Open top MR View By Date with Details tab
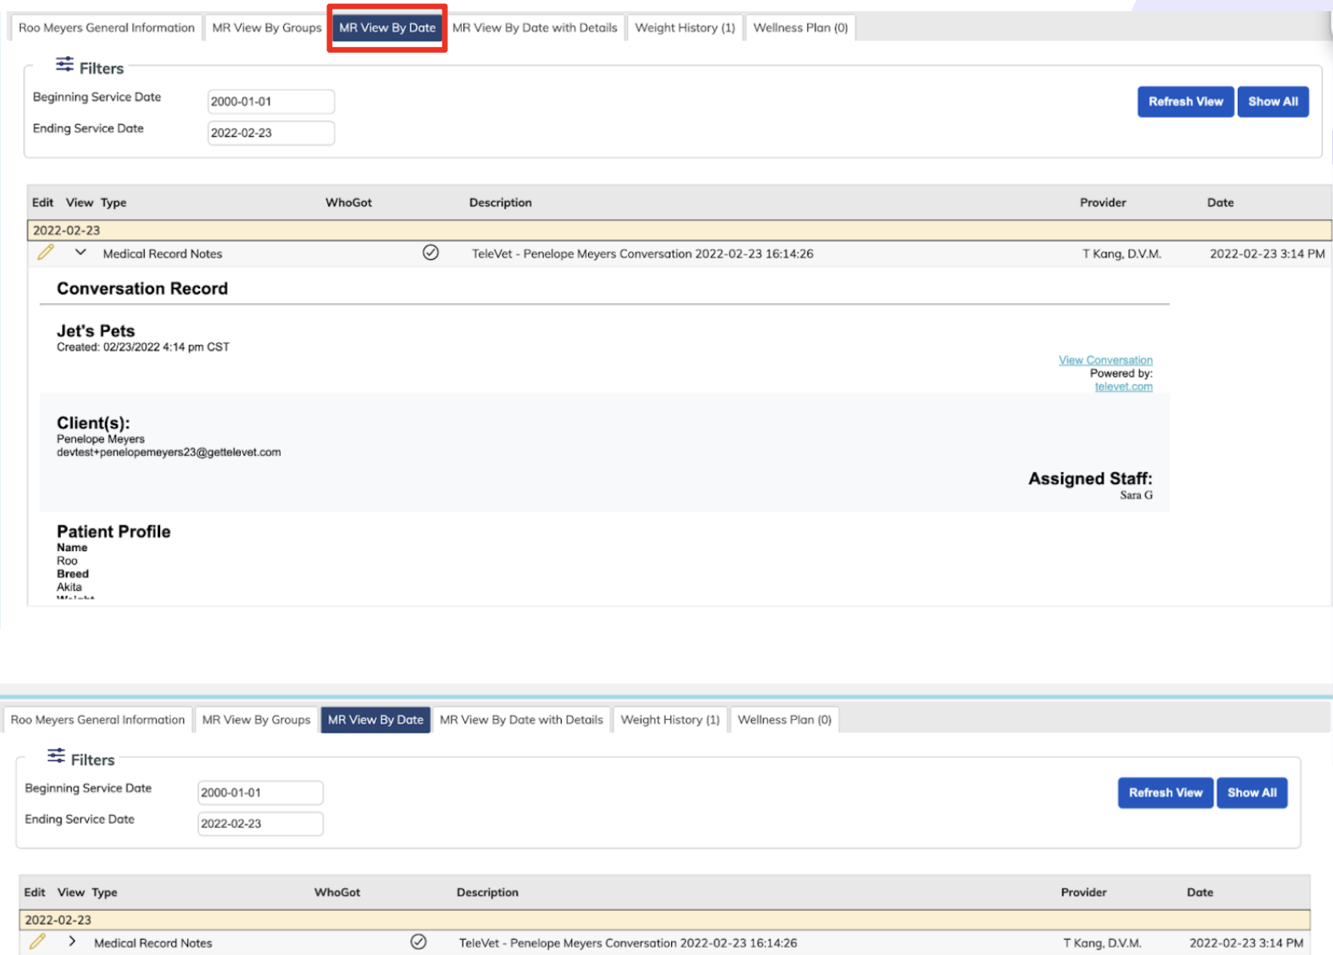Image resolution: width=1333 pixels, height=955 pixels. pos(534,28)
